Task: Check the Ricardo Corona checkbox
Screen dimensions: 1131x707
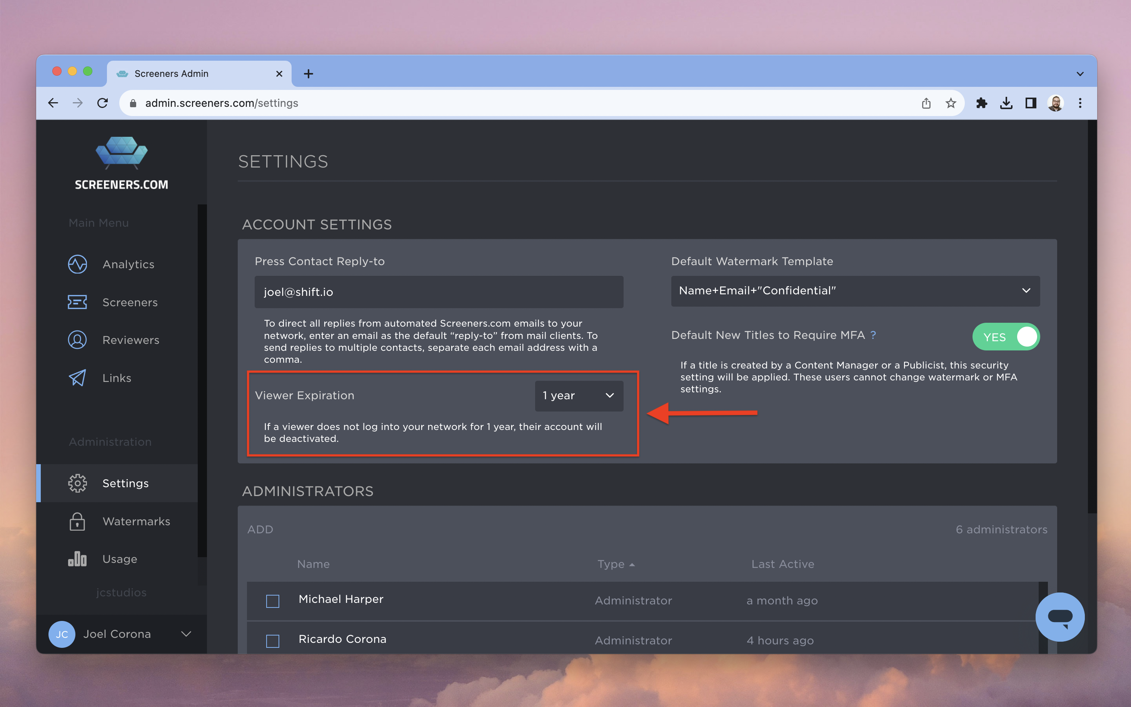Action: [272, 641]
